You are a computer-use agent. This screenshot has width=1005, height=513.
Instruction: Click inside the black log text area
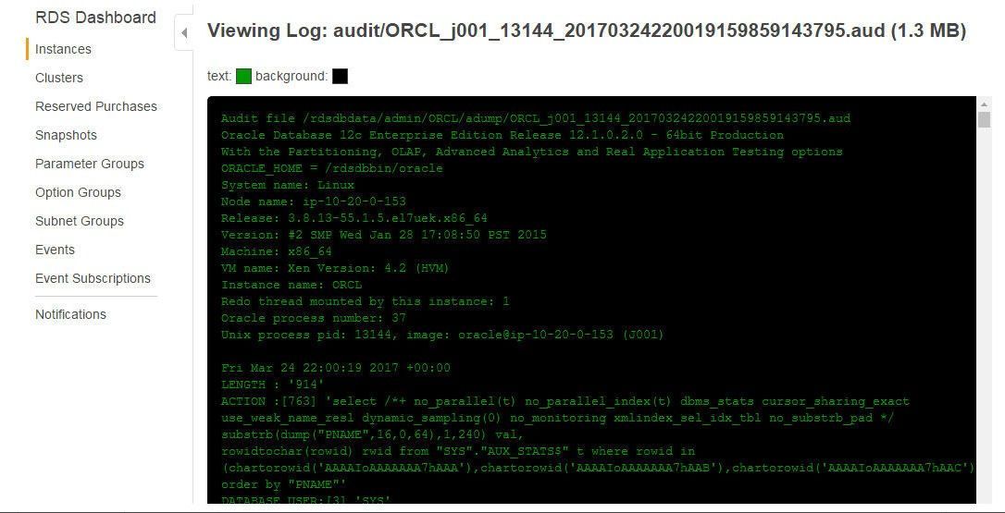click(x=591, y=299)
